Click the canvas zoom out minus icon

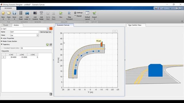[116, 31]
